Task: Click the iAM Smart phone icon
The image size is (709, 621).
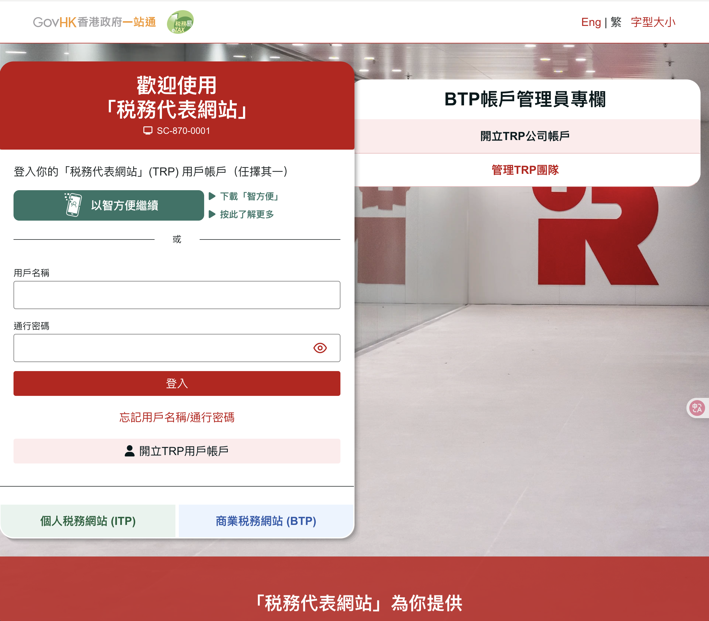Action: point(73,205)
